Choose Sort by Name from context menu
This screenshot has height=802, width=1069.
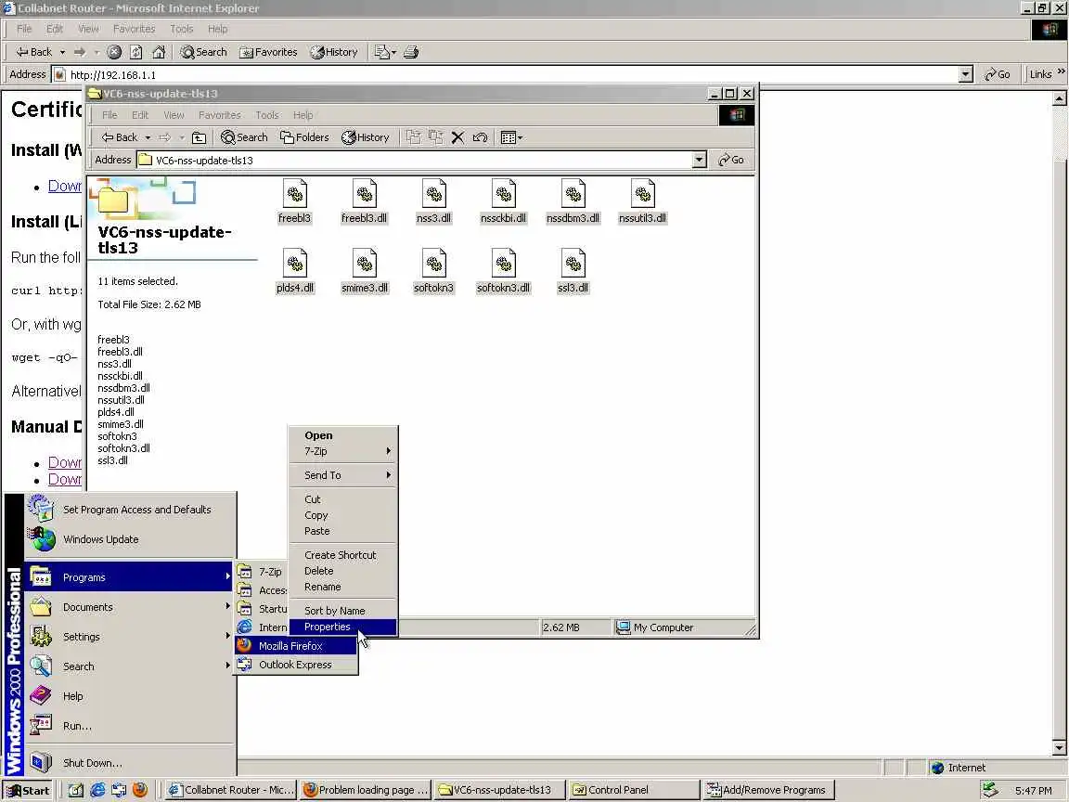pos(343,611)
